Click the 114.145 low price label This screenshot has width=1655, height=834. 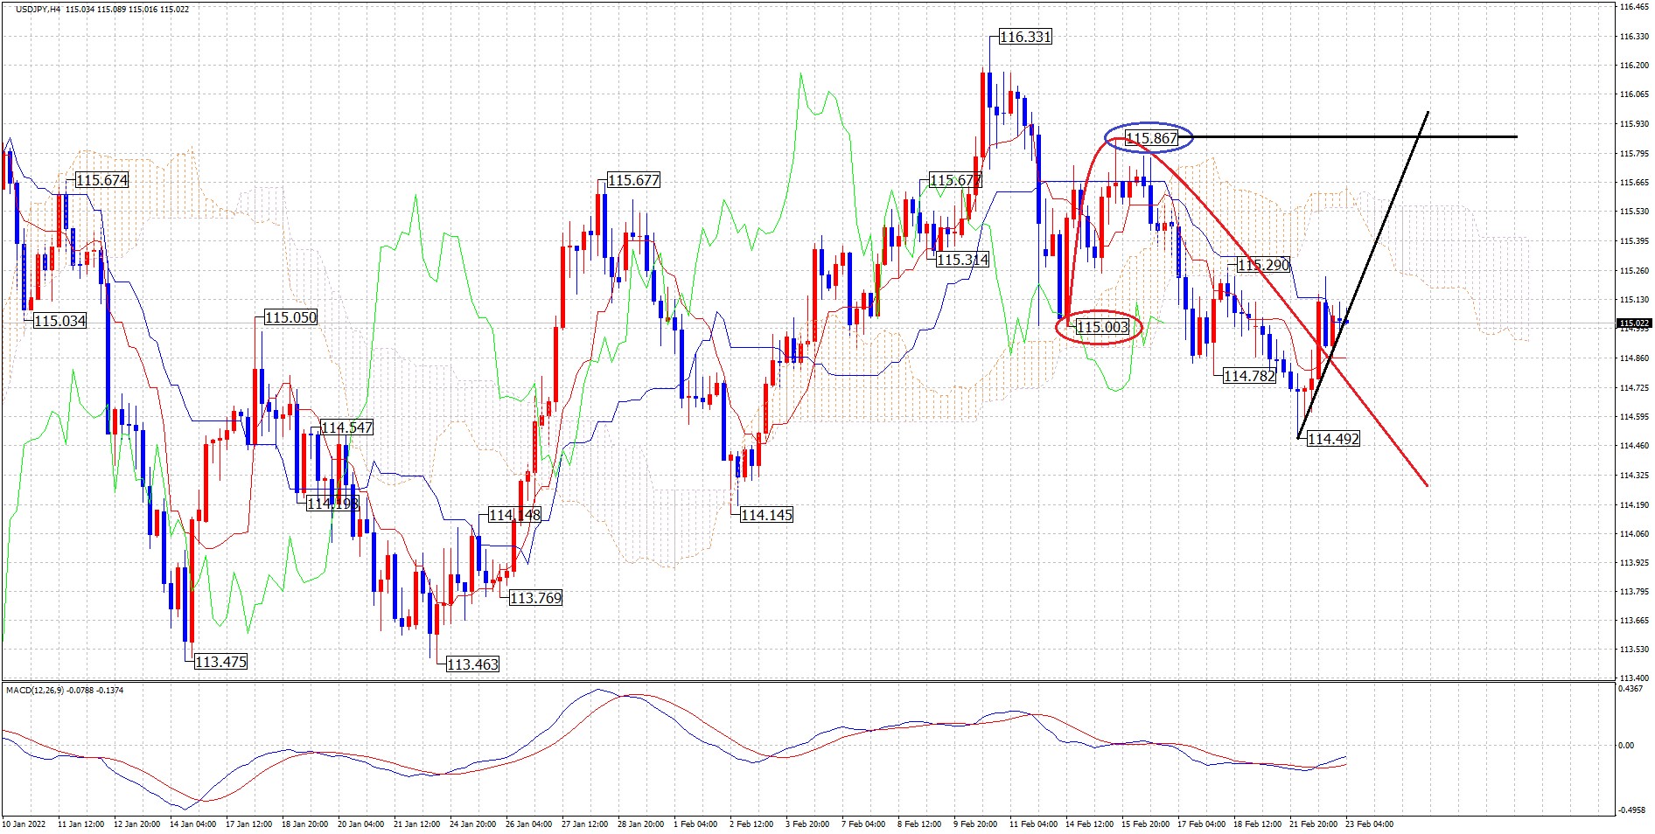(766, 515)
